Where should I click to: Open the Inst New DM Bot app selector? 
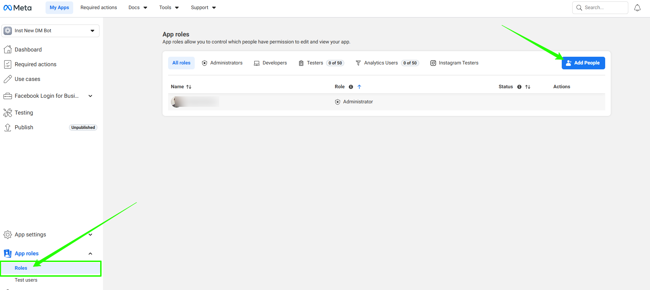tap(50, 31)
